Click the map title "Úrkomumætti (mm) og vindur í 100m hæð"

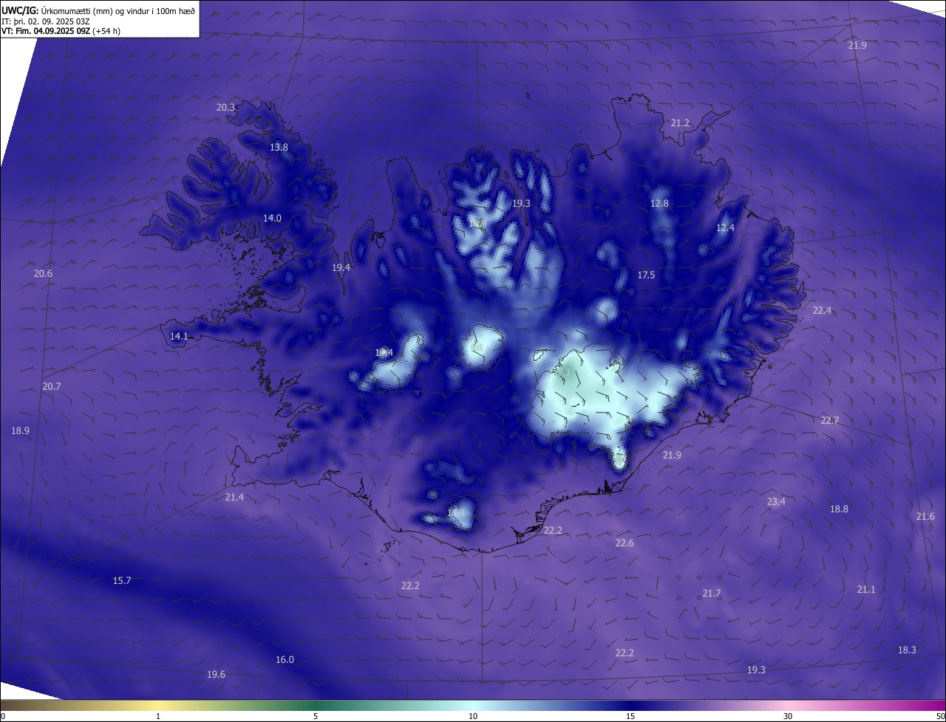click(x=118, y=10)
